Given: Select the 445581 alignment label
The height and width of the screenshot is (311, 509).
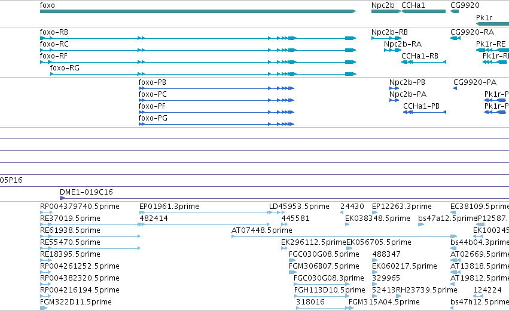Looking at the screenshot, I should (295, 218).
